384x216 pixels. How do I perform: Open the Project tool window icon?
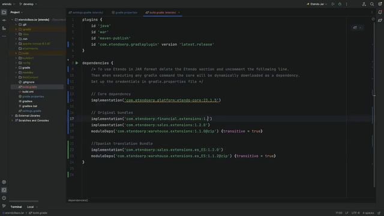pyautogui.click(x=4, y=12)
